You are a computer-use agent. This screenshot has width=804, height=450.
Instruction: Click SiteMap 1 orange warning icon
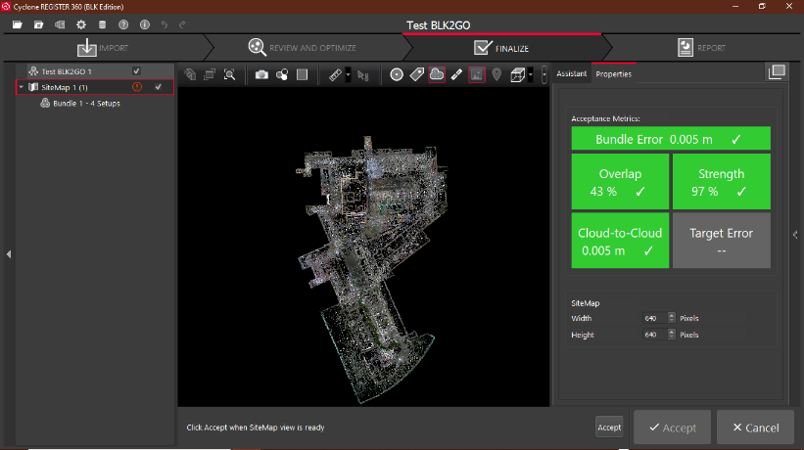click(137, 87)
